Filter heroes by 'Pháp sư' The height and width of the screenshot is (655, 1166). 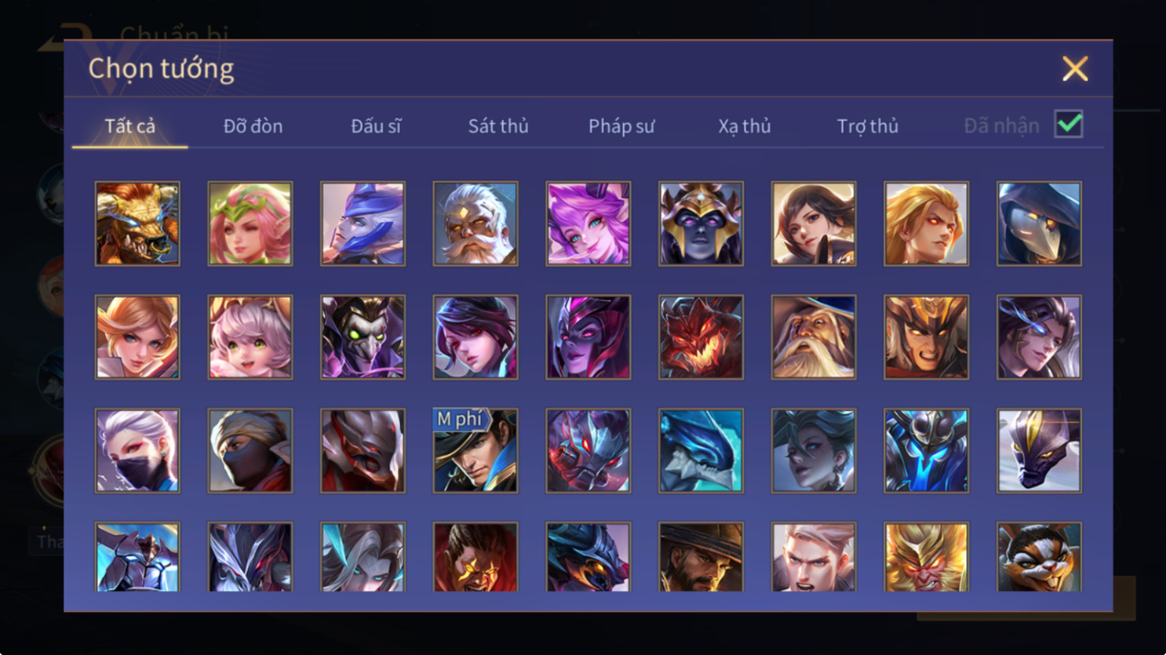pos(622,126)
